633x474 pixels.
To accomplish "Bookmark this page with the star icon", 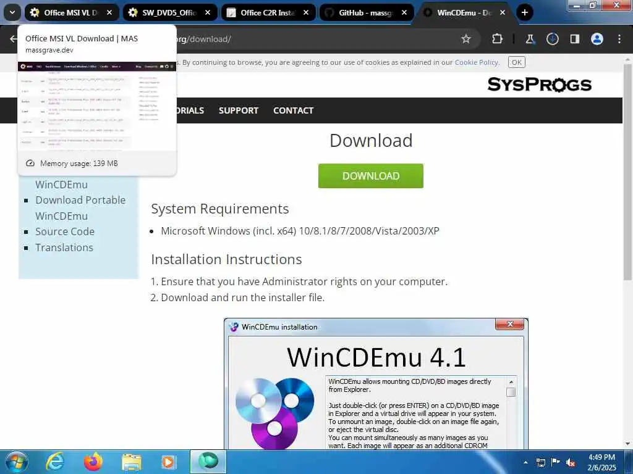I will click(x=466, y=39).
